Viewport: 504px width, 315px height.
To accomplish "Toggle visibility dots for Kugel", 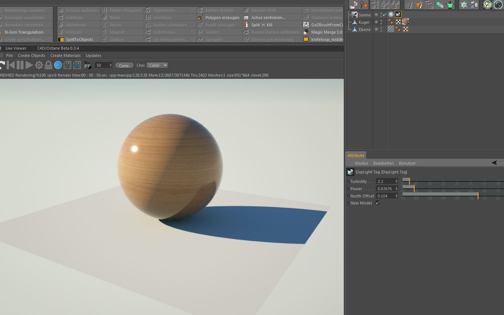I will click(x=381, y=22).
